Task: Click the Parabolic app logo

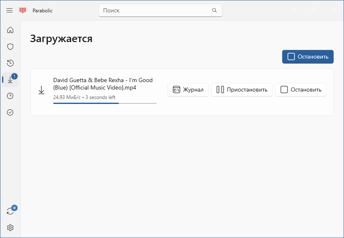Action: click(x=23, y=10)
